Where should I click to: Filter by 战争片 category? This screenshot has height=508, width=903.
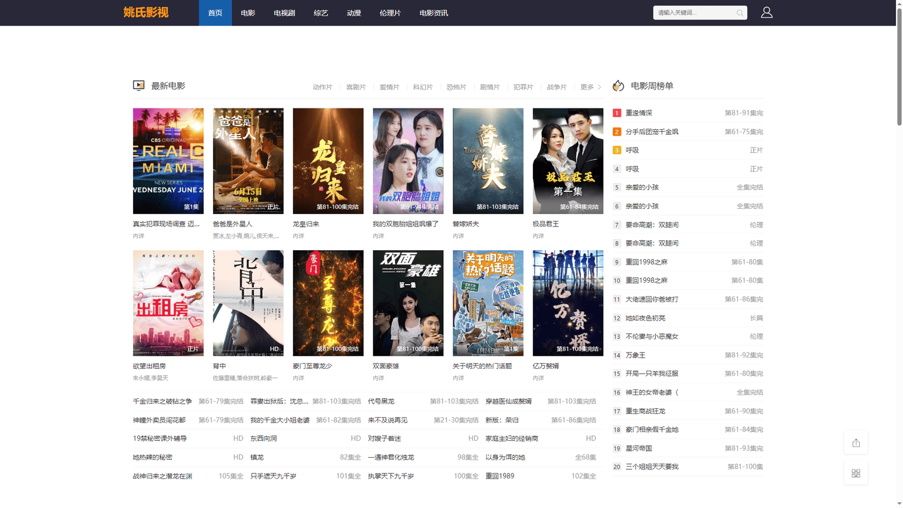557,87
